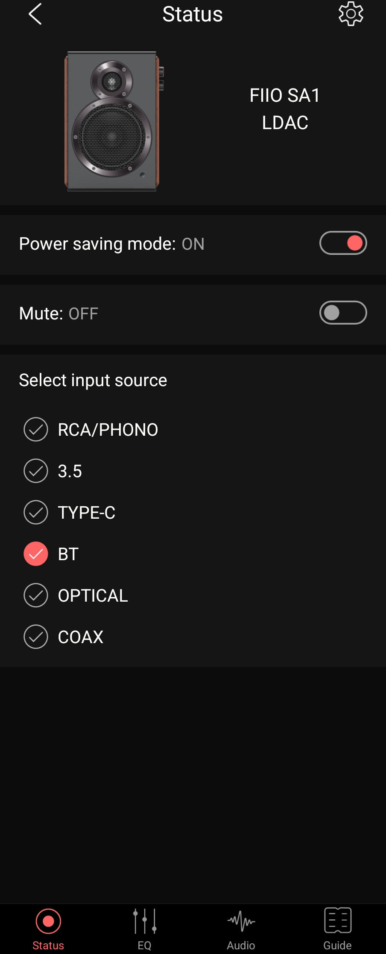Open settings via the gear icon

(x=351, y=14)
